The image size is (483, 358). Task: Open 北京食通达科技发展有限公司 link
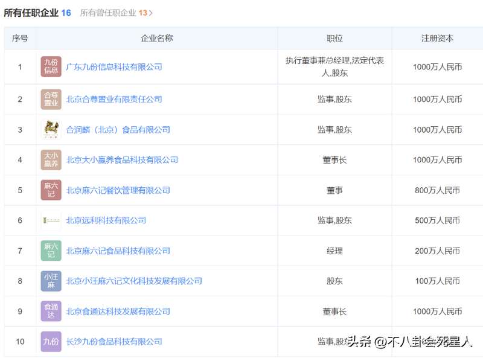pyautogui.click(x=118, y=311)
